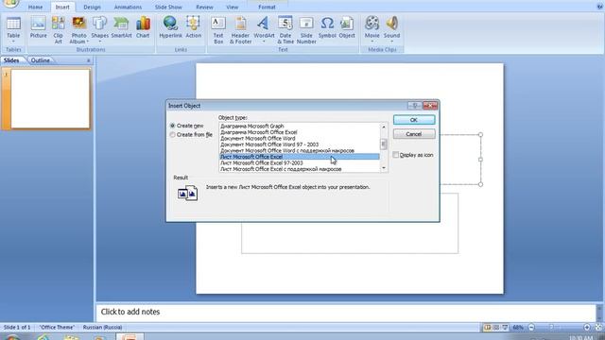Select Лист Microsoft Office Excel 97-2003 entry
Viewport: 605px width, 340px height.
(300, 163)
